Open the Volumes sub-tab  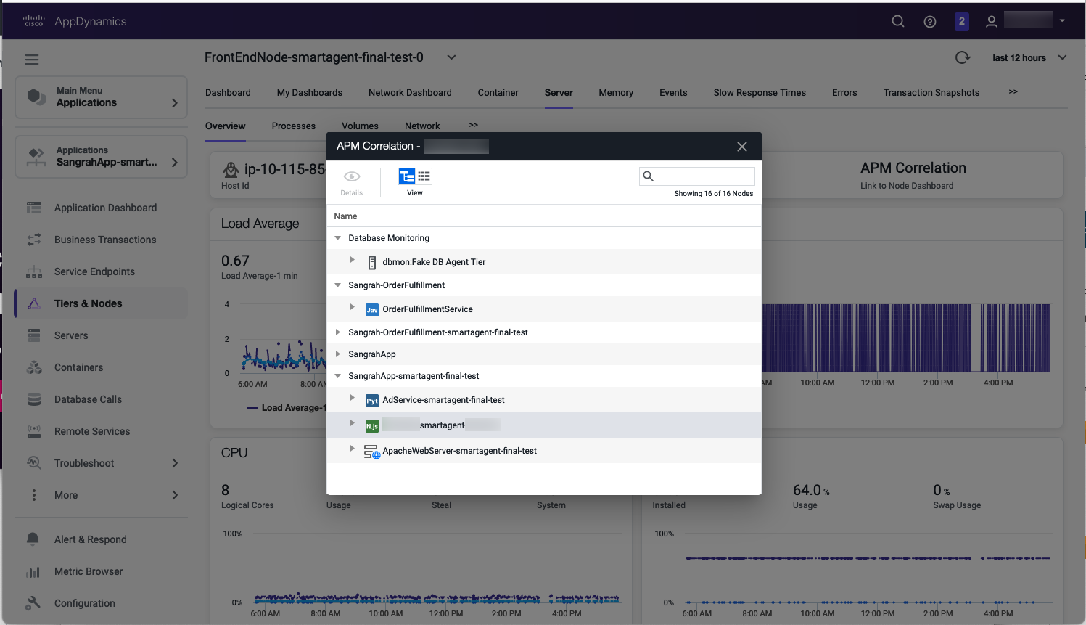(360, 126)
